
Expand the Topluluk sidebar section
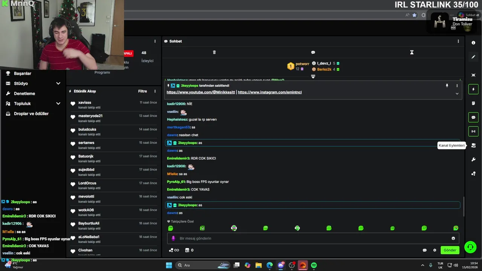(58, 104)
